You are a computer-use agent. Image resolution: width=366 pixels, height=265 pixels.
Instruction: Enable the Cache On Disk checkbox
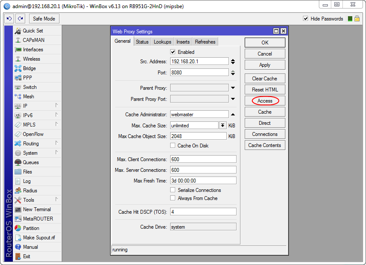pyautogui.click(x=173, y=146)
